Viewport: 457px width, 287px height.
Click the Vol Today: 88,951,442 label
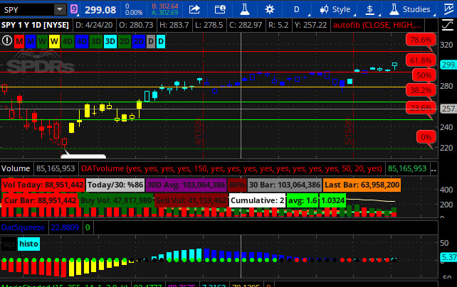(x=43, y=185)
